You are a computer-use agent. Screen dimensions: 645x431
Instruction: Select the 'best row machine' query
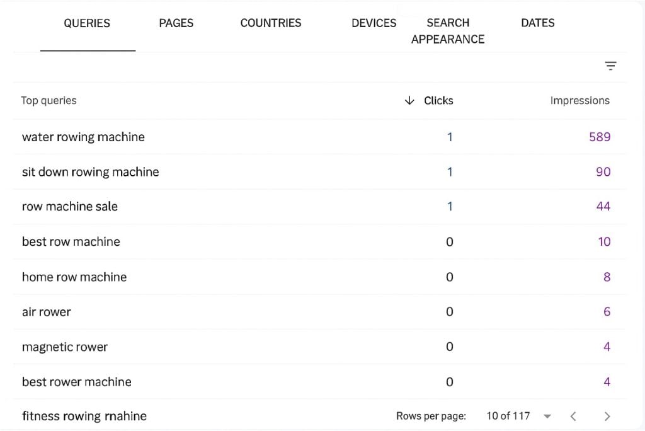pyautogui.click(x=71, y=241)
